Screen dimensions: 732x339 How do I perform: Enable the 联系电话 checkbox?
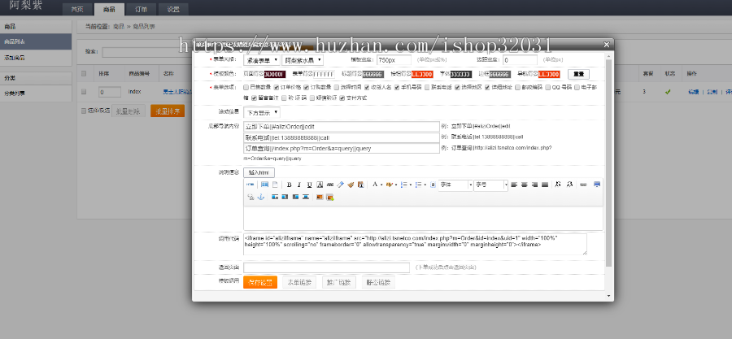(427, 87)
